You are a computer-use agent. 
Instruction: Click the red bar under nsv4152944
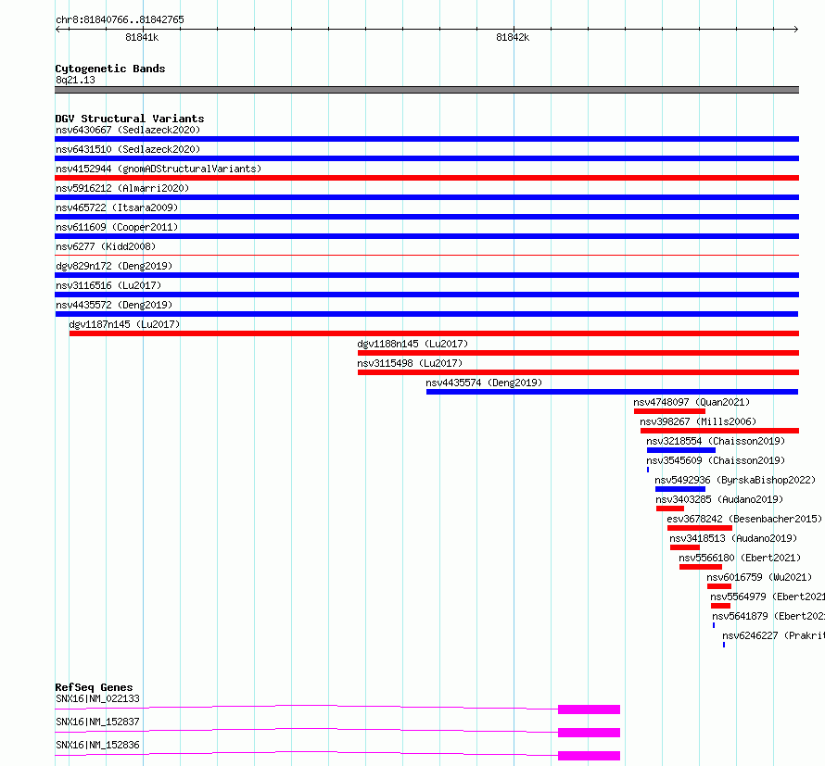coord(426,178)
